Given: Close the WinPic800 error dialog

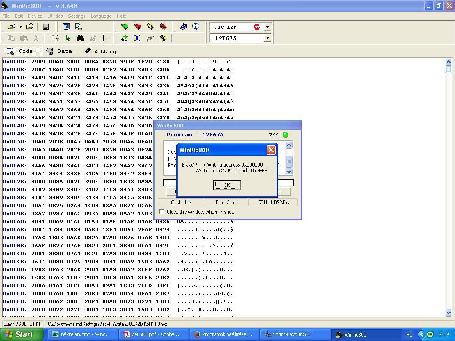Looking at the screenshot, I should (x=271, y=150).
